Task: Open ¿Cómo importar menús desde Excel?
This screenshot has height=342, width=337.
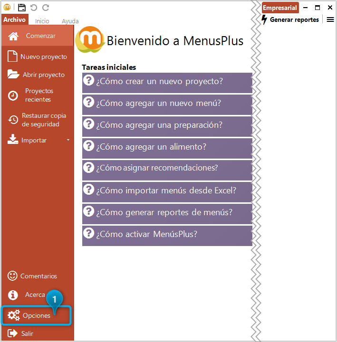Action: click(167, 192)
